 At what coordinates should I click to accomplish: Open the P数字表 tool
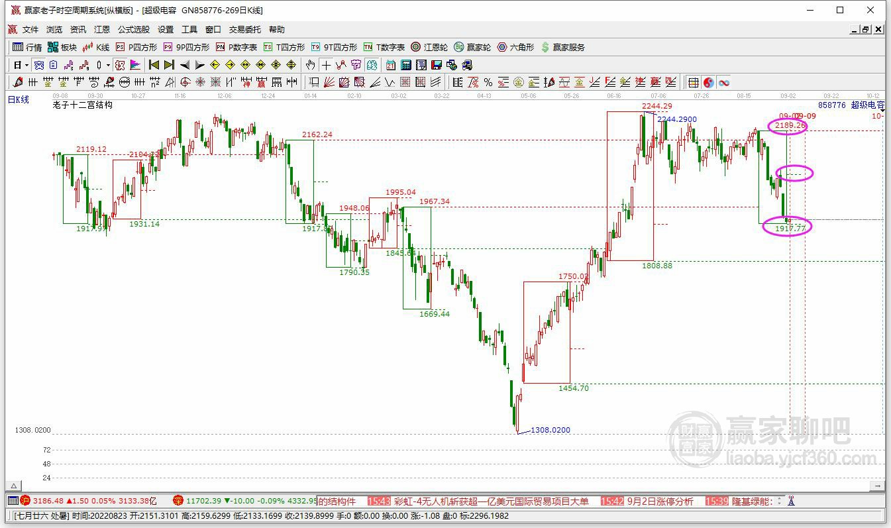pos(236,47)
